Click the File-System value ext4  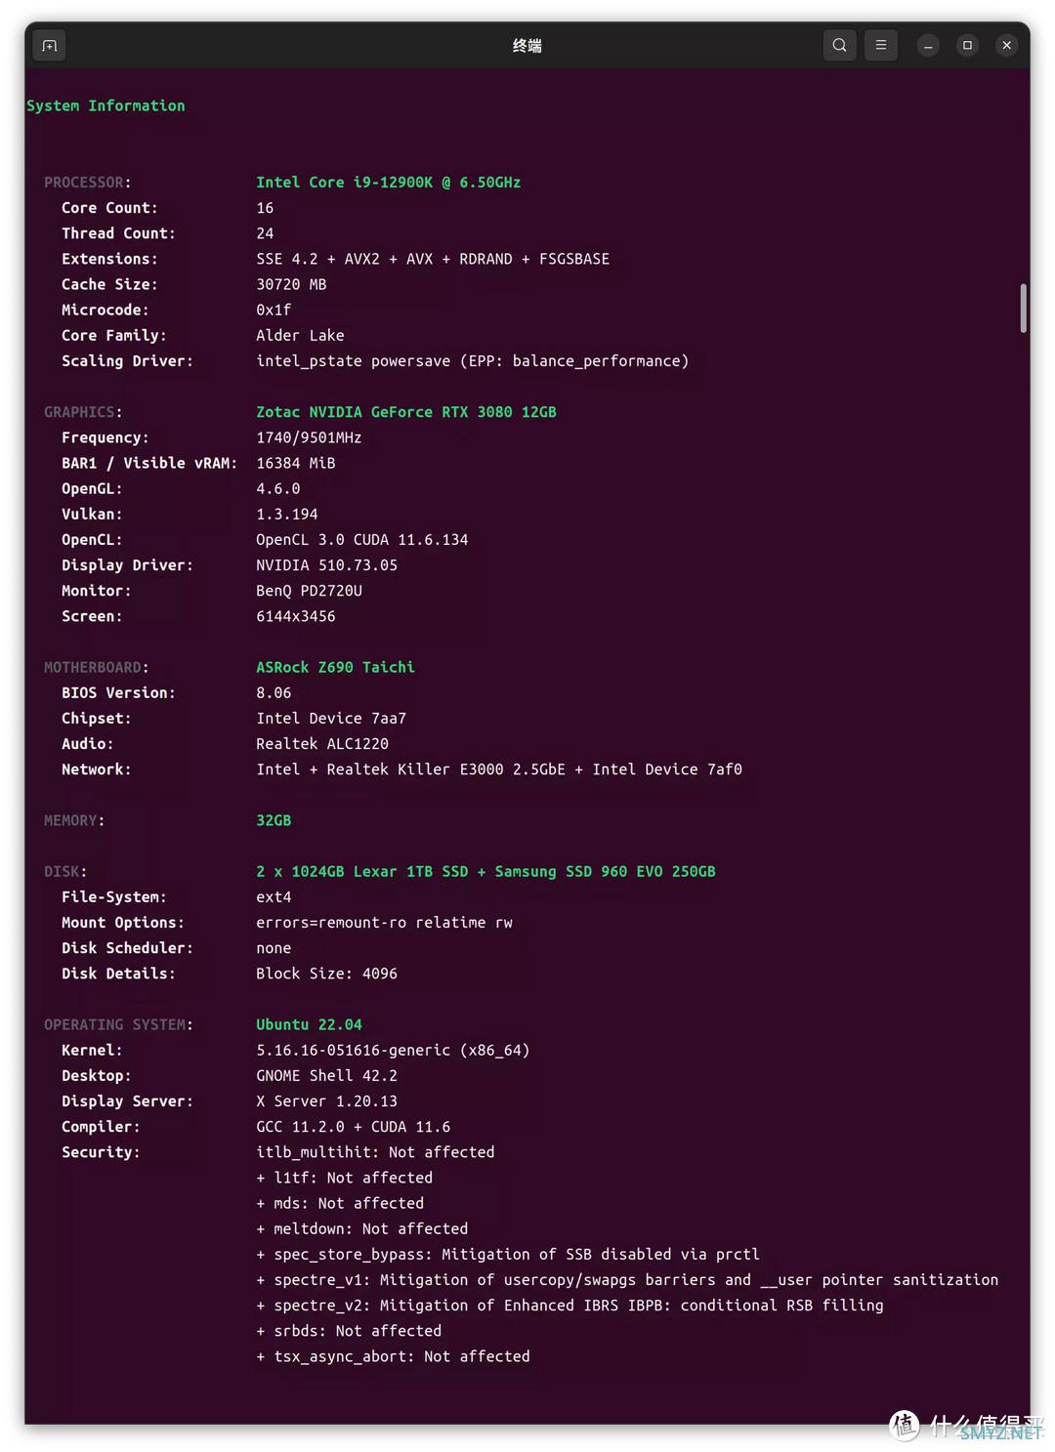274,896
